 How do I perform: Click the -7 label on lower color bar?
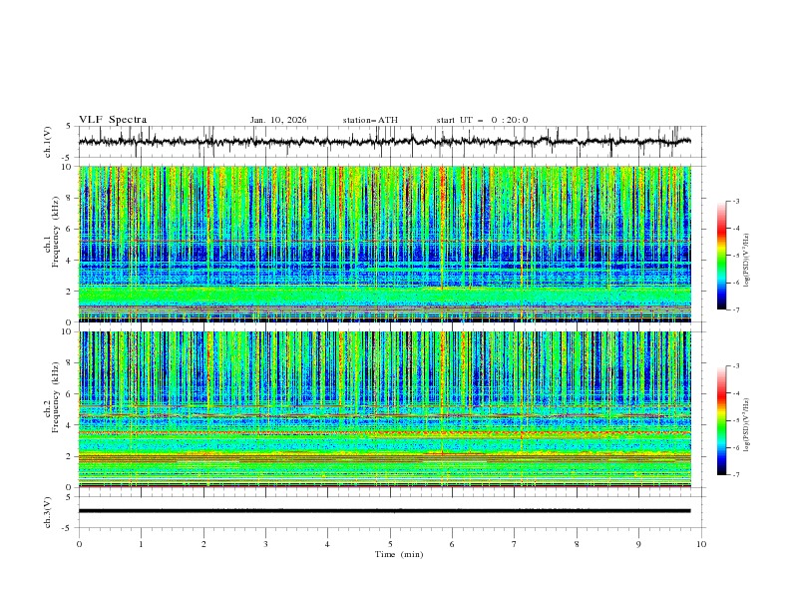(735, 475)
